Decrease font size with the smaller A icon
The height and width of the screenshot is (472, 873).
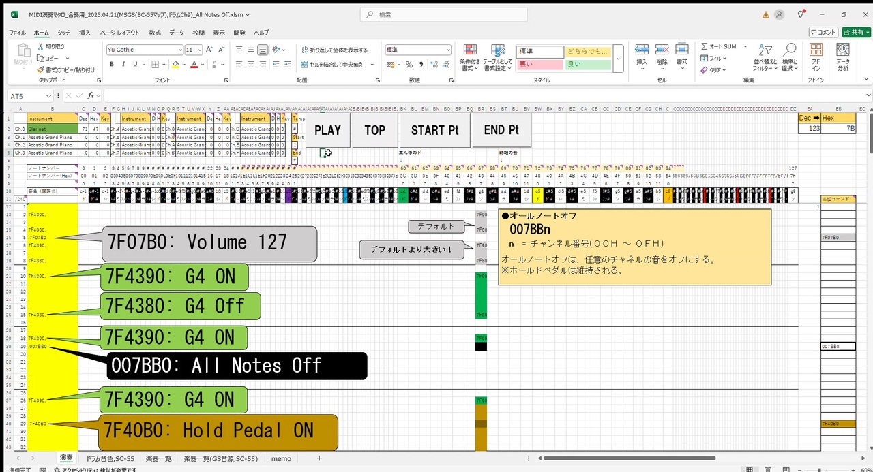click(221, 50)
